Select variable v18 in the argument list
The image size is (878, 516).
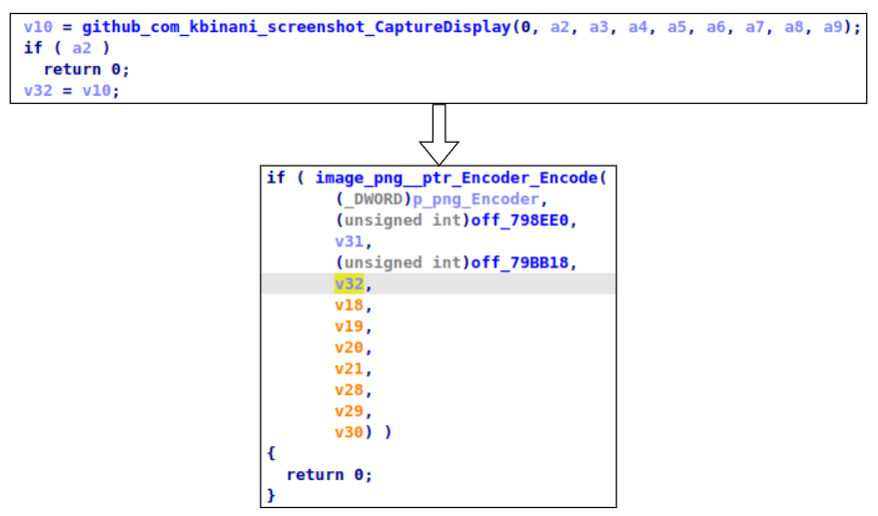point(349,305)
